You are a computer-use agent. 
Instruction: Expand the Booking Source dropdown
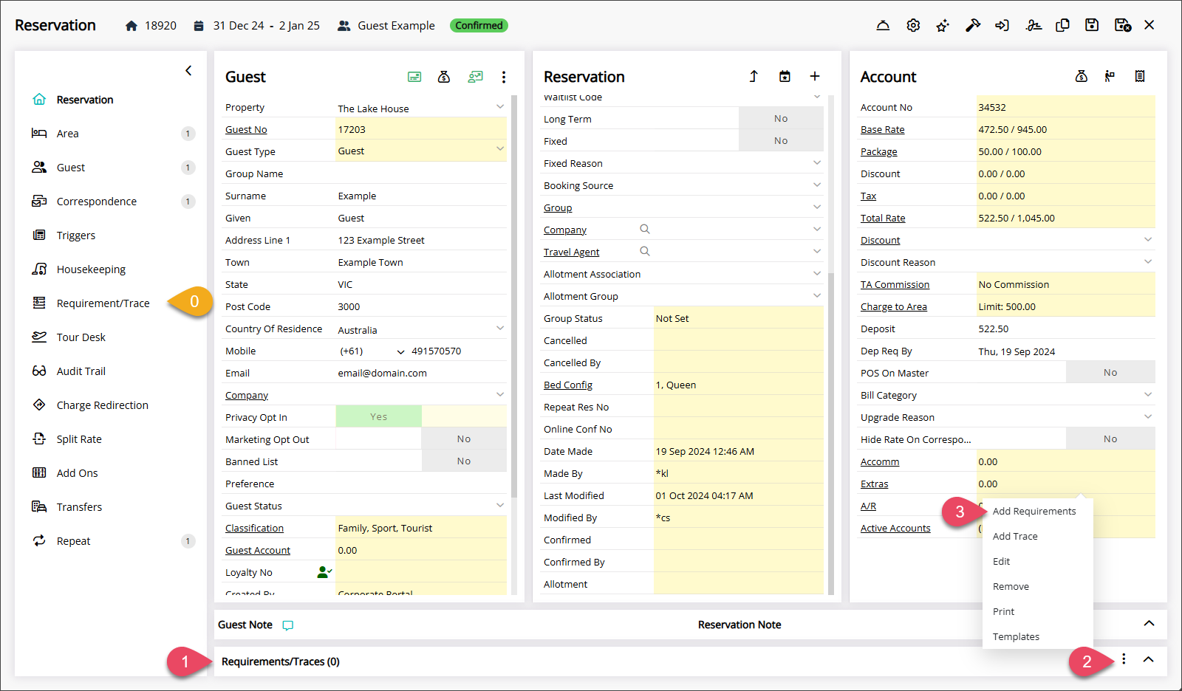tap(817, 185)
